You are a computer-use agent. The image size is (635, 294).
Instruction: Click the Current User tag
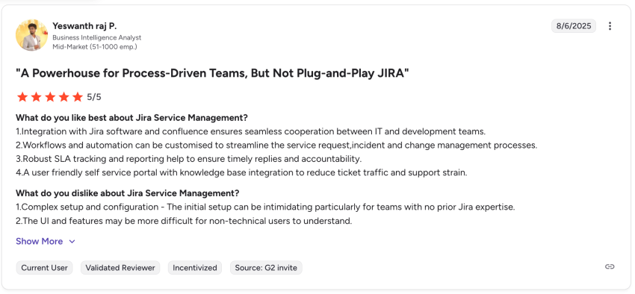coord(45,268)
